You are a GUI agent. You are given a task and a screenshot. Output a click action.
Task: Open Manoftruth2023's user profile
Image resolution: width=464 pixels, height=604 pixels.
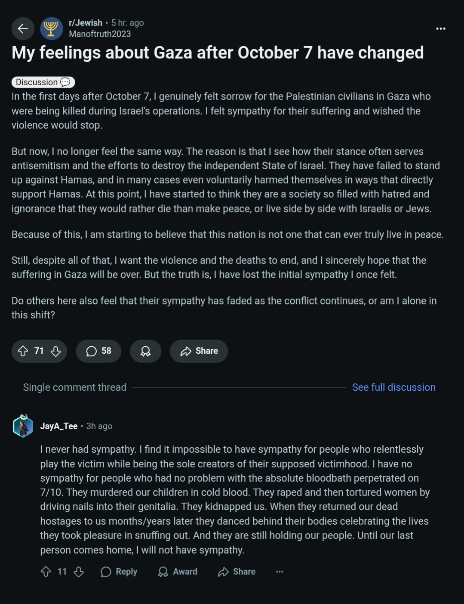(100, 34)
